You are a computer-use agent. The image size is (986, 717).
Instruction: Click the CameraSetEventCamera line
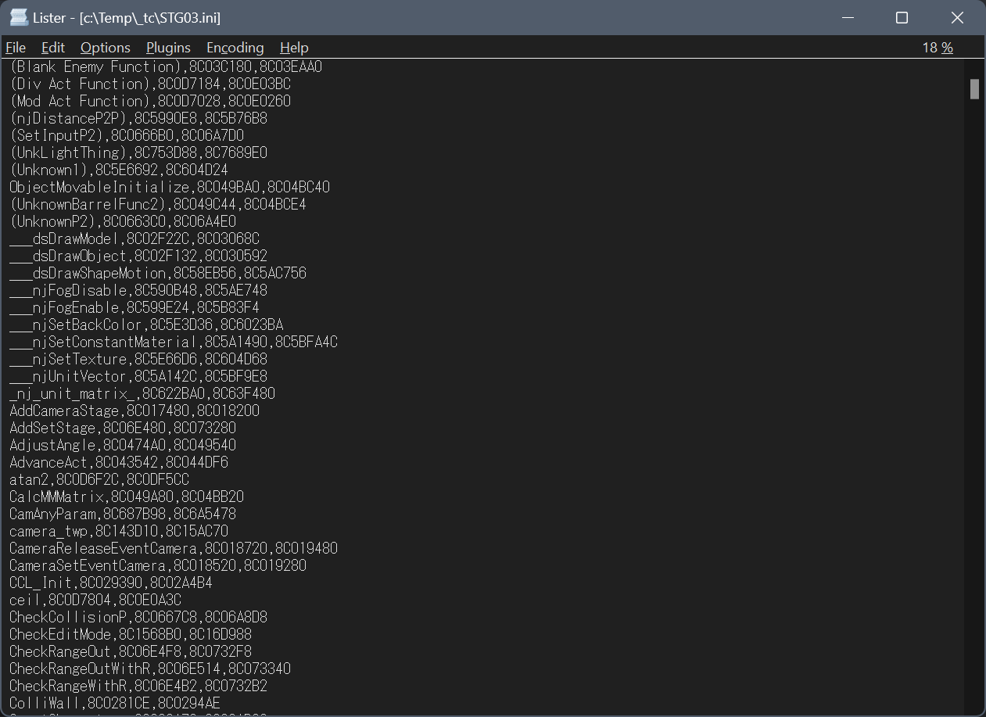(157, 565)
